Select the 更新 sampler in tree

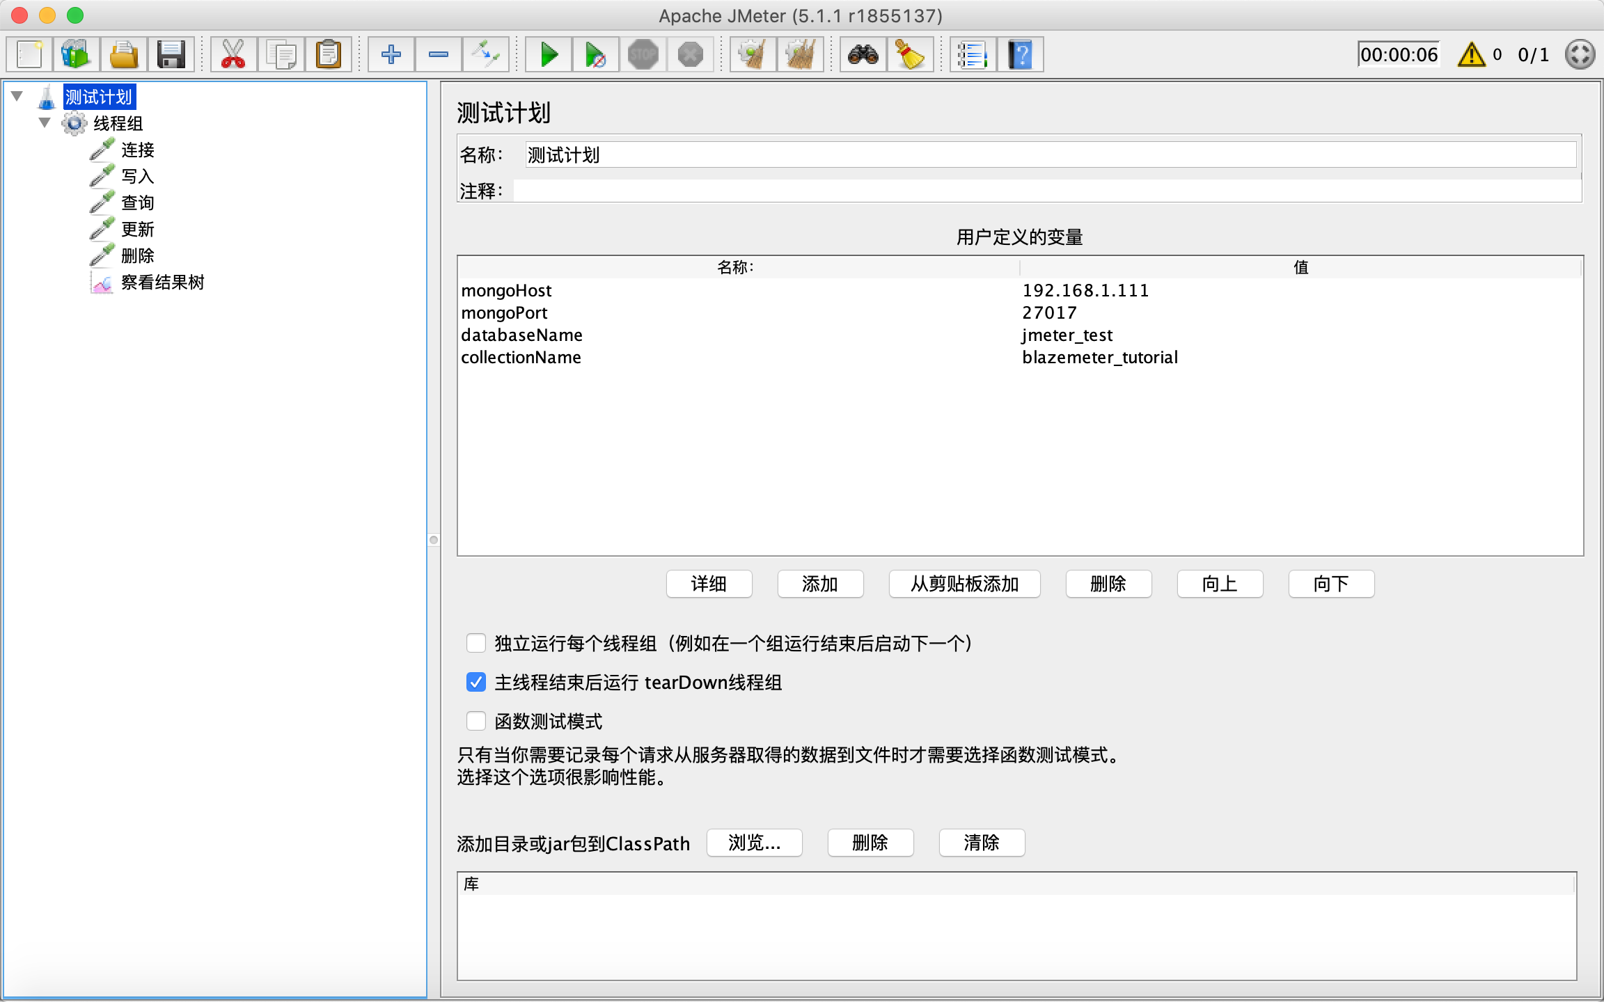pos(137,230)
